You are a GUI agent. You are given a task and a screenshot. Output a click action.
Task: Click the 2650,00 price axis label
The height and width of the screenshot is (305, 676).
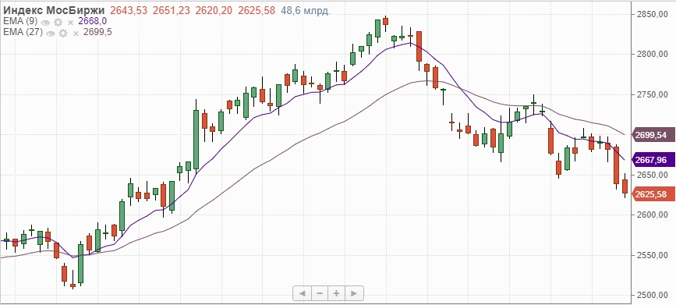653,175
